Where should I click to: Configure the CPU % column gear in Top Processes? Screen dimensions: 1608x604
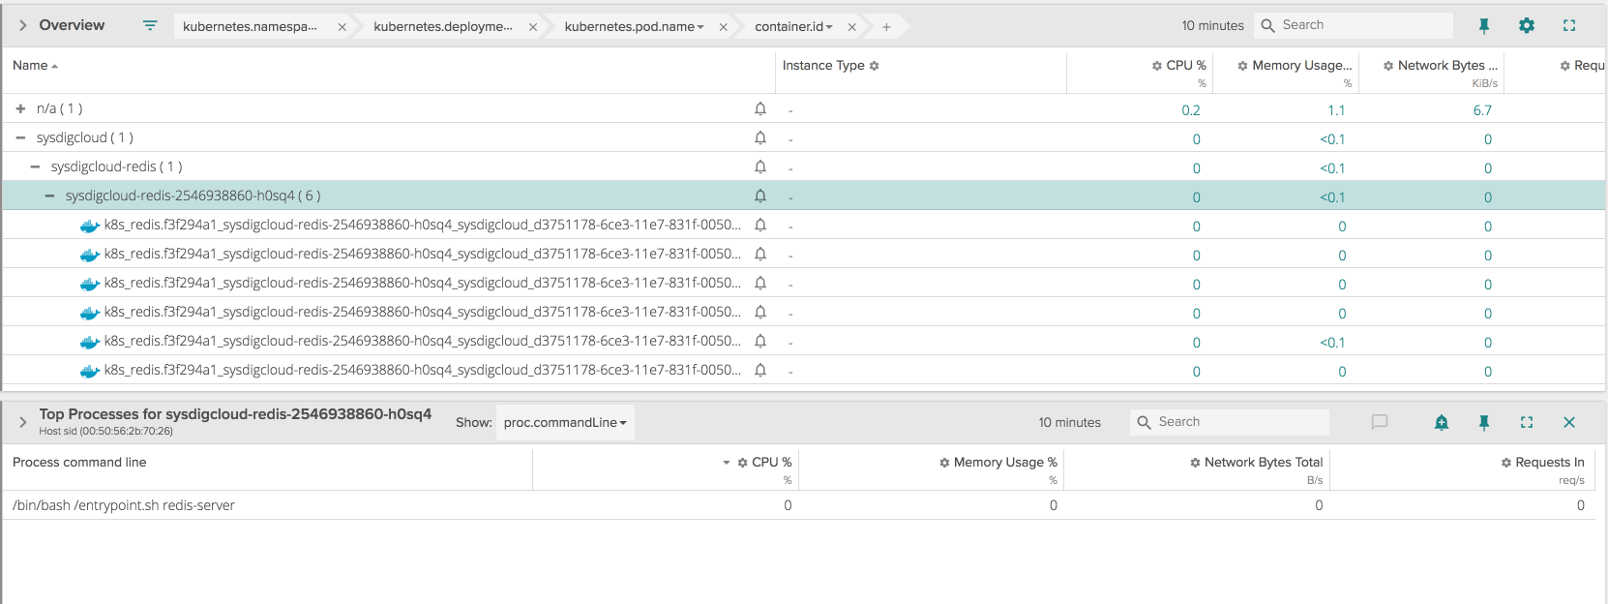pos(743,463)
